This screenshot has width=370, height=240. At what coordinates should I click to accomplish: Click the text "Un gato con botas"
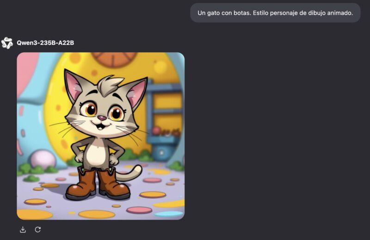pos(224,13)
